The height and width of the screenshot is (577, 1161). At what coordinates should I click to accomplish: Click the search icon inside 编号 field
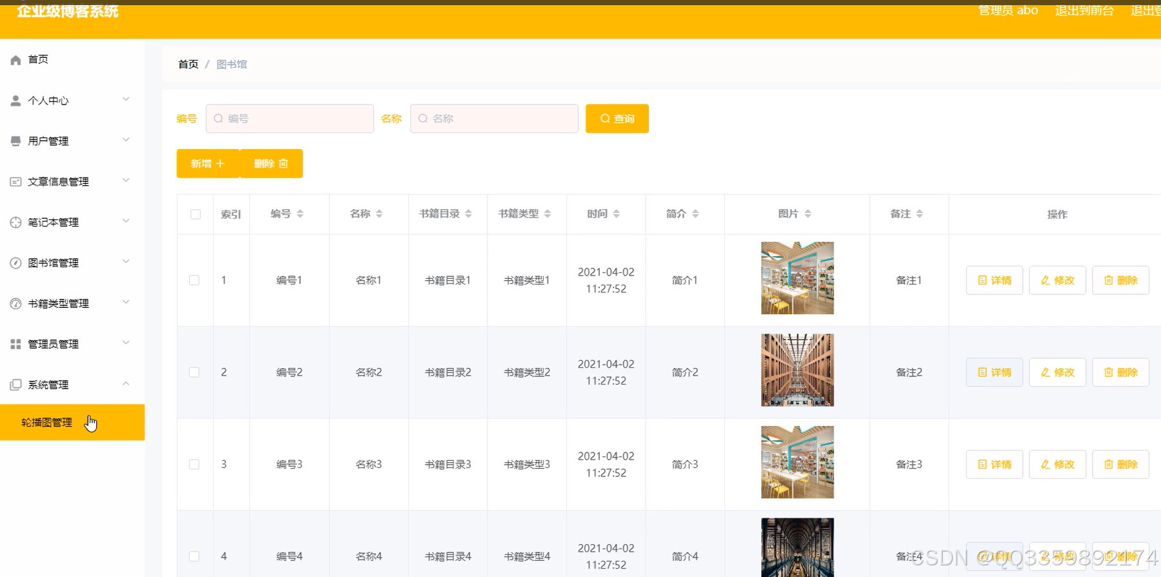[x=218, y=119]
